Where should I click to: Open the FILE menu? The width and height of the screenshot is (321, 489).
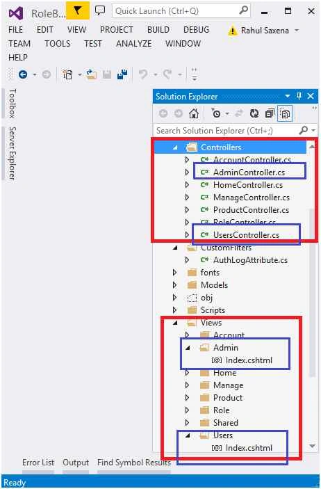tap(15, 30)
